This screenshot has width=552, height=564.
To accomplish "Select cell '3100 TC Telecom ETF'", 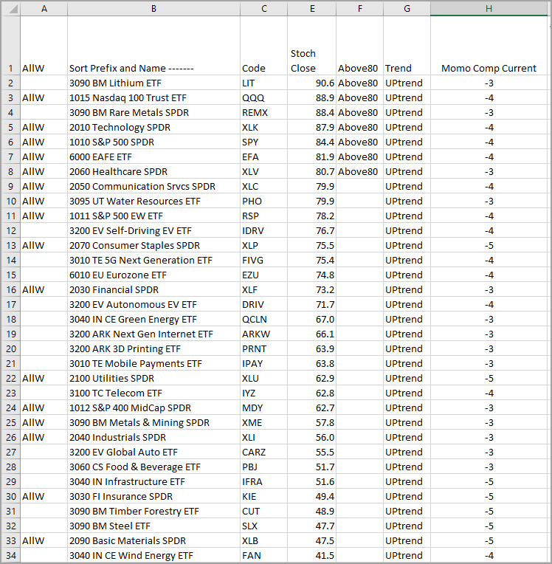I will pos(153,393).
